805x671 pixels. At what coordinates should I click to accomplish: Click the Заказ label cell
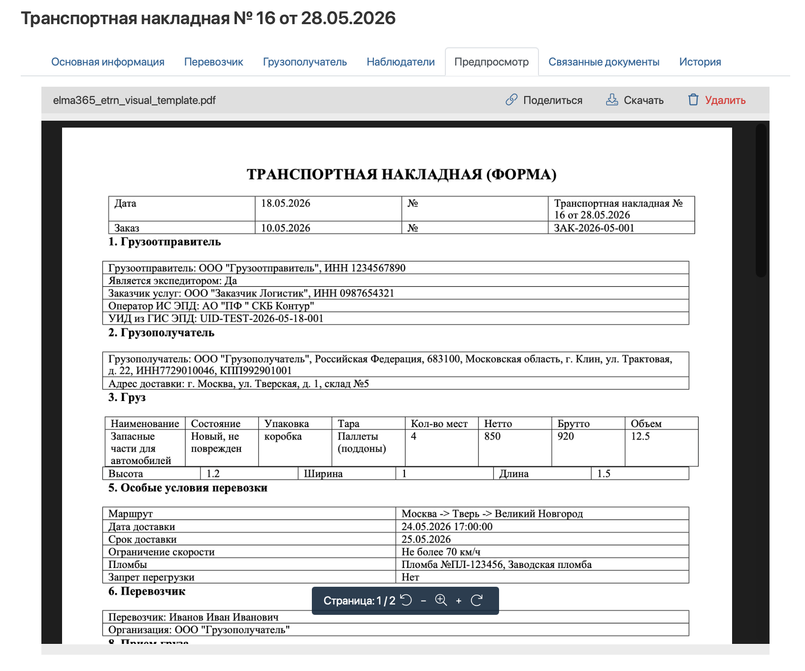(x=182, y=228)
